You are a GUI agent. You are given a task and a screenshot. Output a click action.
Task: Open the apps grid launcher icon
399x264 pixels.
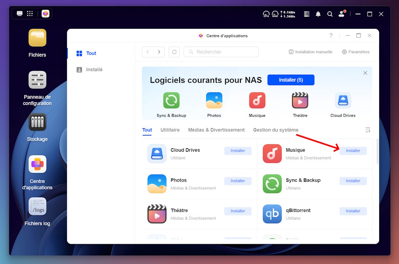pyautogui.click(x=30, y=14)
